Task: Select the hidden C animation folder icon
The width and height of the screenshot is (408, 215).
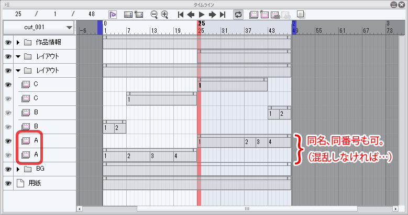Action: (x=26, y=98)
